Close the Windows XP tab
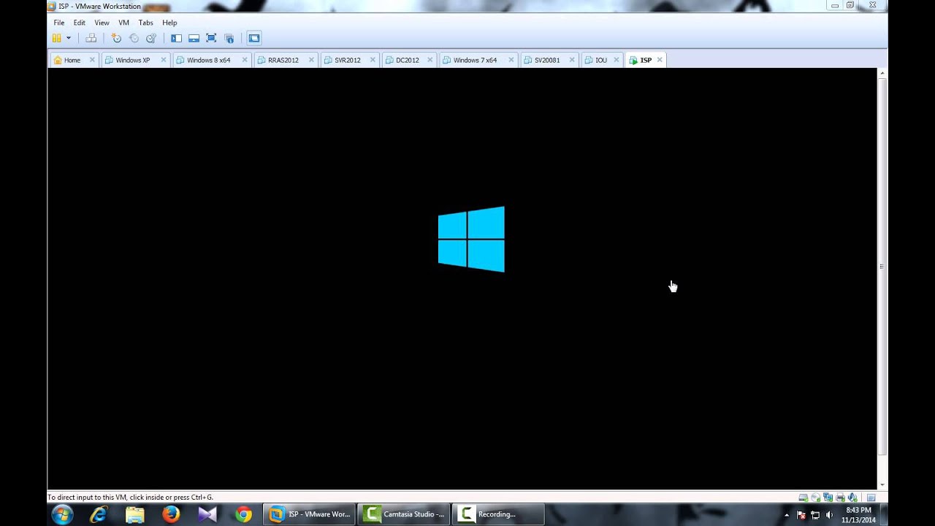The width and height of the screenshot is (935, 526). pyautogui.click(x=163, y=60)
